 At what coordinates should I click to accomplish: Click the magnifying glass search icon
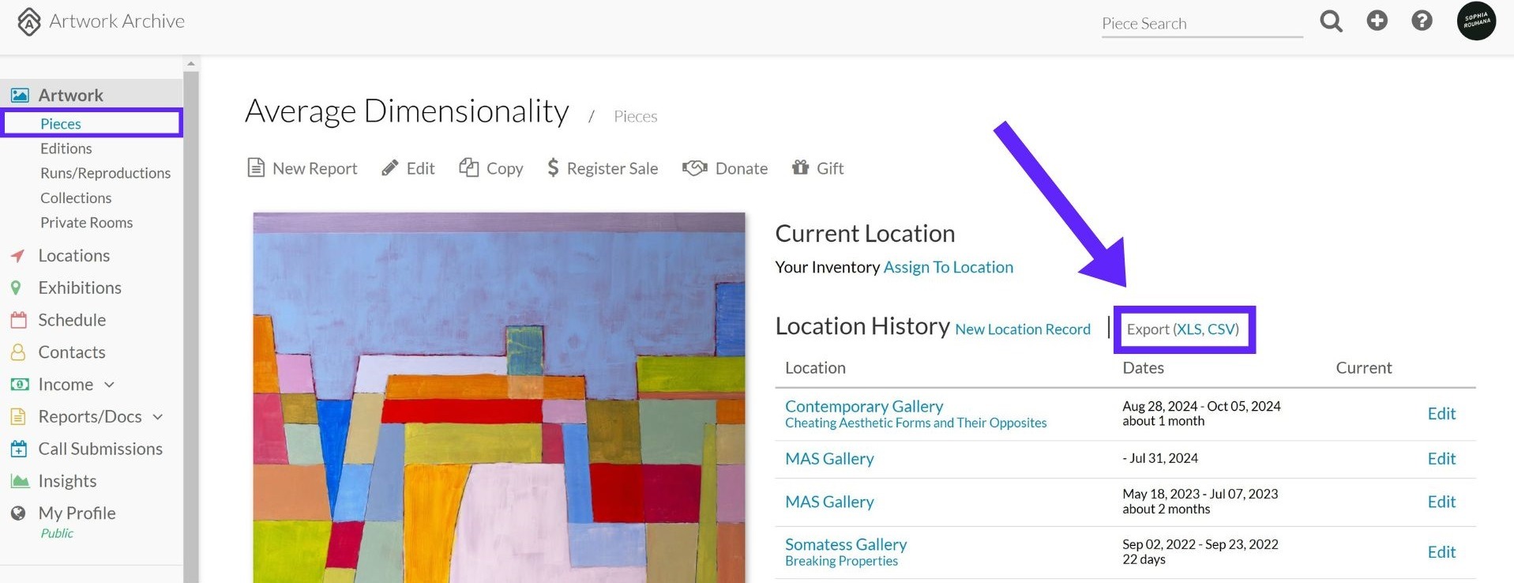tap(1331, 21)
